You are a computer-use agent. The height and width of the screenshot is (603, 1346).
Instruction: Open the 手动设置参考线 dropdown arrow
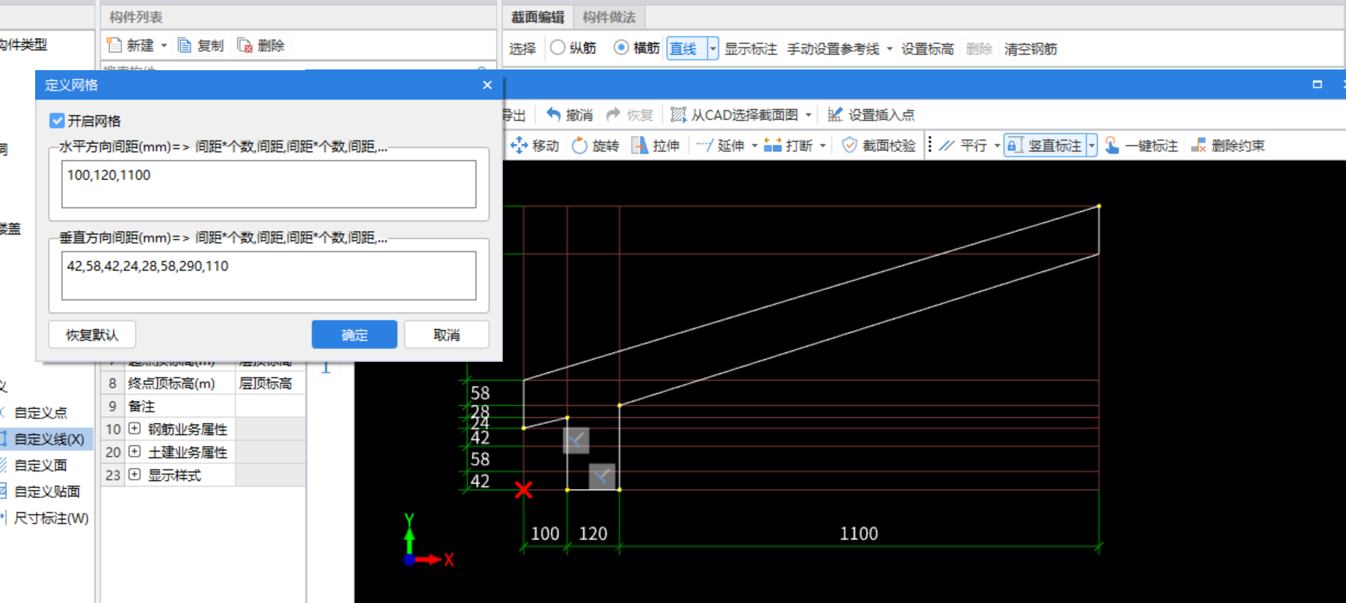(890, 49)
